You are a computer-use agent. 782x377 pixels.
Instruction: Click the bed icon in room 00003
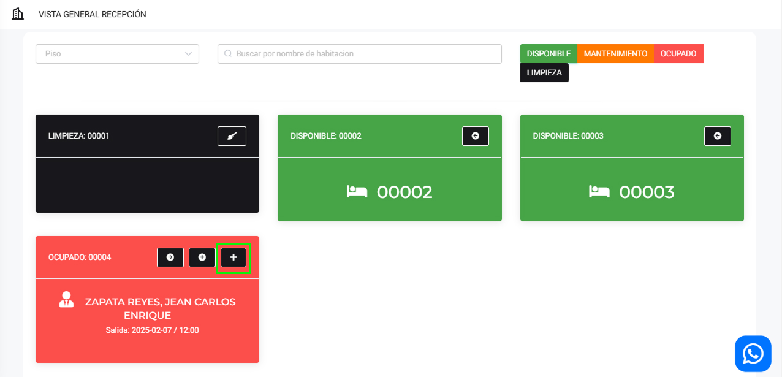[599, 192]
